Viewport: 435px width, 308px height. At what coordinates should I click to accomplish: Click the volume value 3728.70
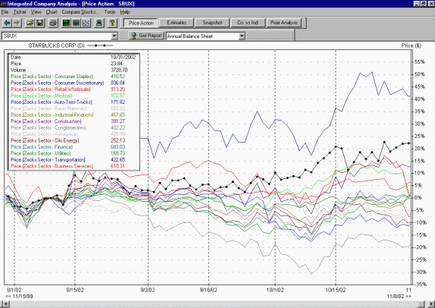(x=119, y=70)
